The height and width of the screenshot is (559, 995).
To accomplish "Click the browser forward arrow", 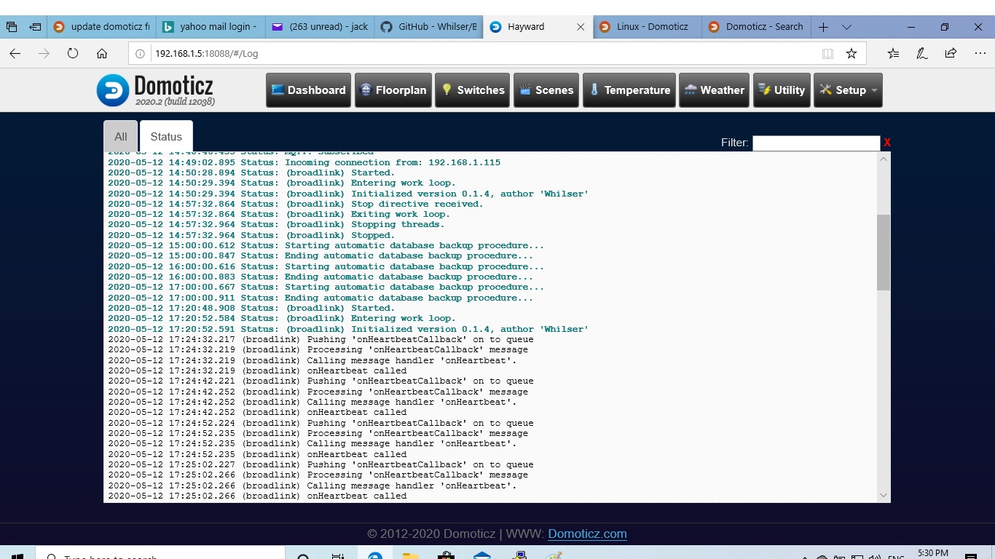I will [44, 53].
